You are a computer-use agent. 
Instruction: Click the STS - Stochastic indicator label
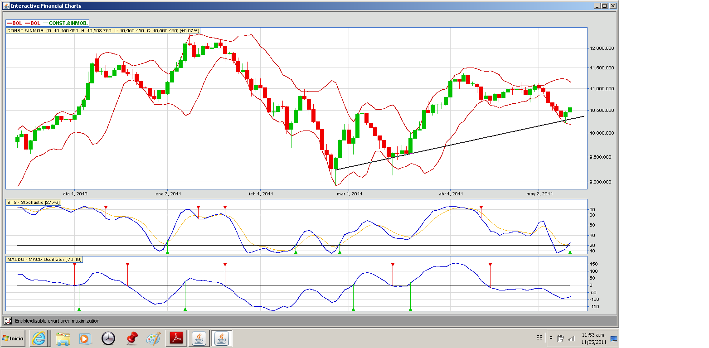[x=33, y=202]
